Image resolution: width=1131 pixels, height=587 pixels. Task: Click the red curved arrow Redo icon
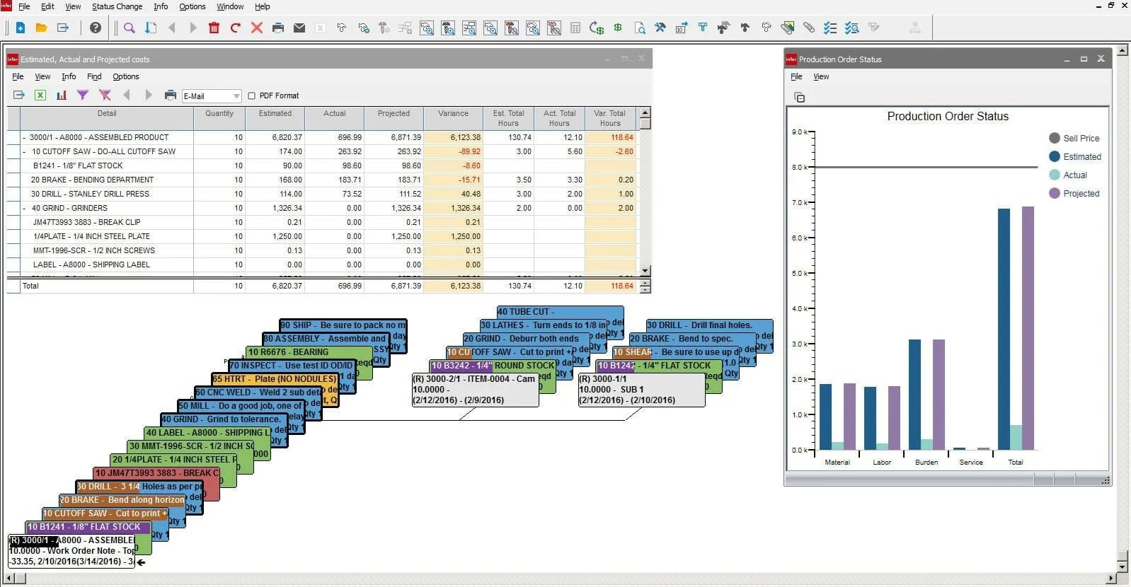(x=236, y=28)
